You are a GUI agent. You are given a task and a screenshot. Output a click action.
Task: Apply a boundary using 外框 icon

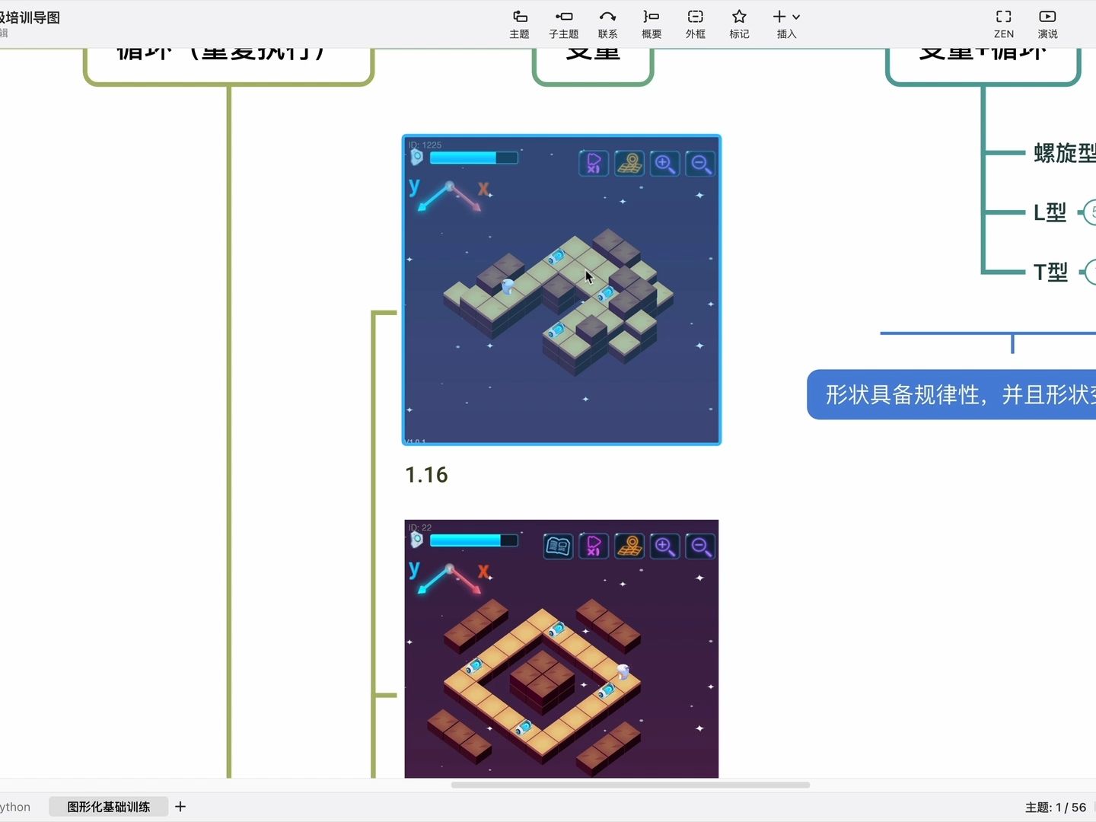695,21
